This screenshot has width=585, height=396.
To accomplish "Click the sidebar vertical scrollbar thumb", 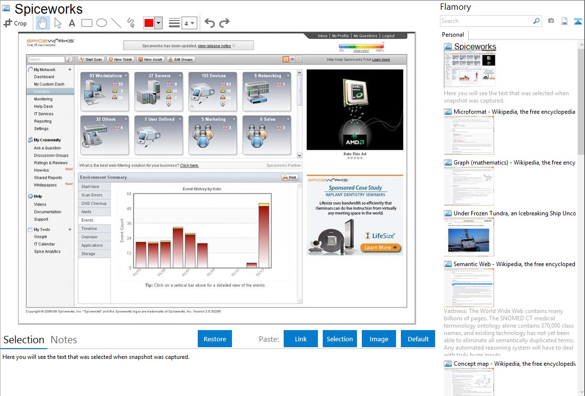I will pyautogui.click(x=581, y=101).
